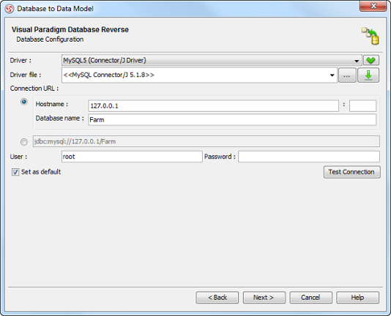Proceed with the Next button
The width and height of the screenshot is (391, 316).
[264, 298]
